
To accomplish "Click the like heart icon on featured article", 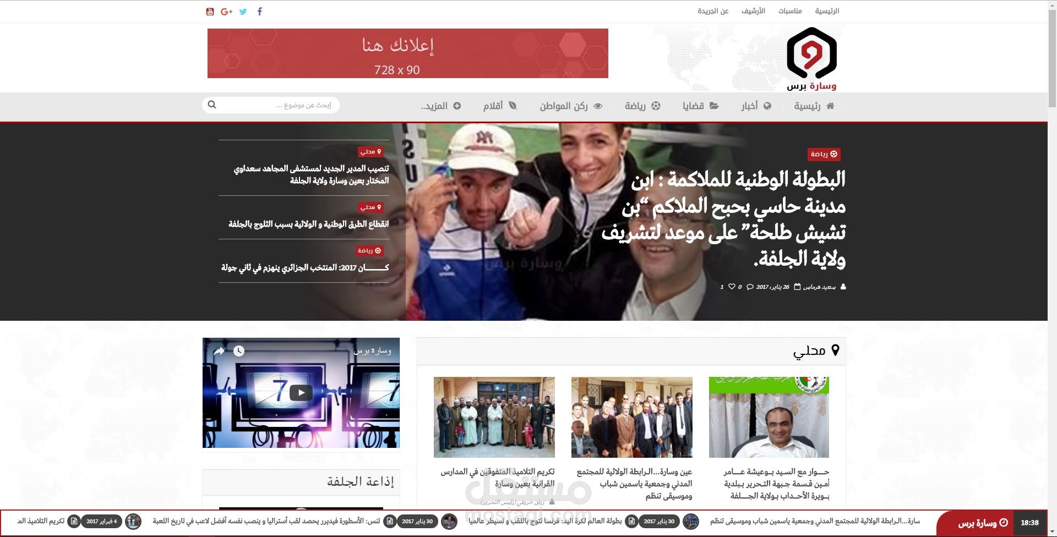I will 732,287.
